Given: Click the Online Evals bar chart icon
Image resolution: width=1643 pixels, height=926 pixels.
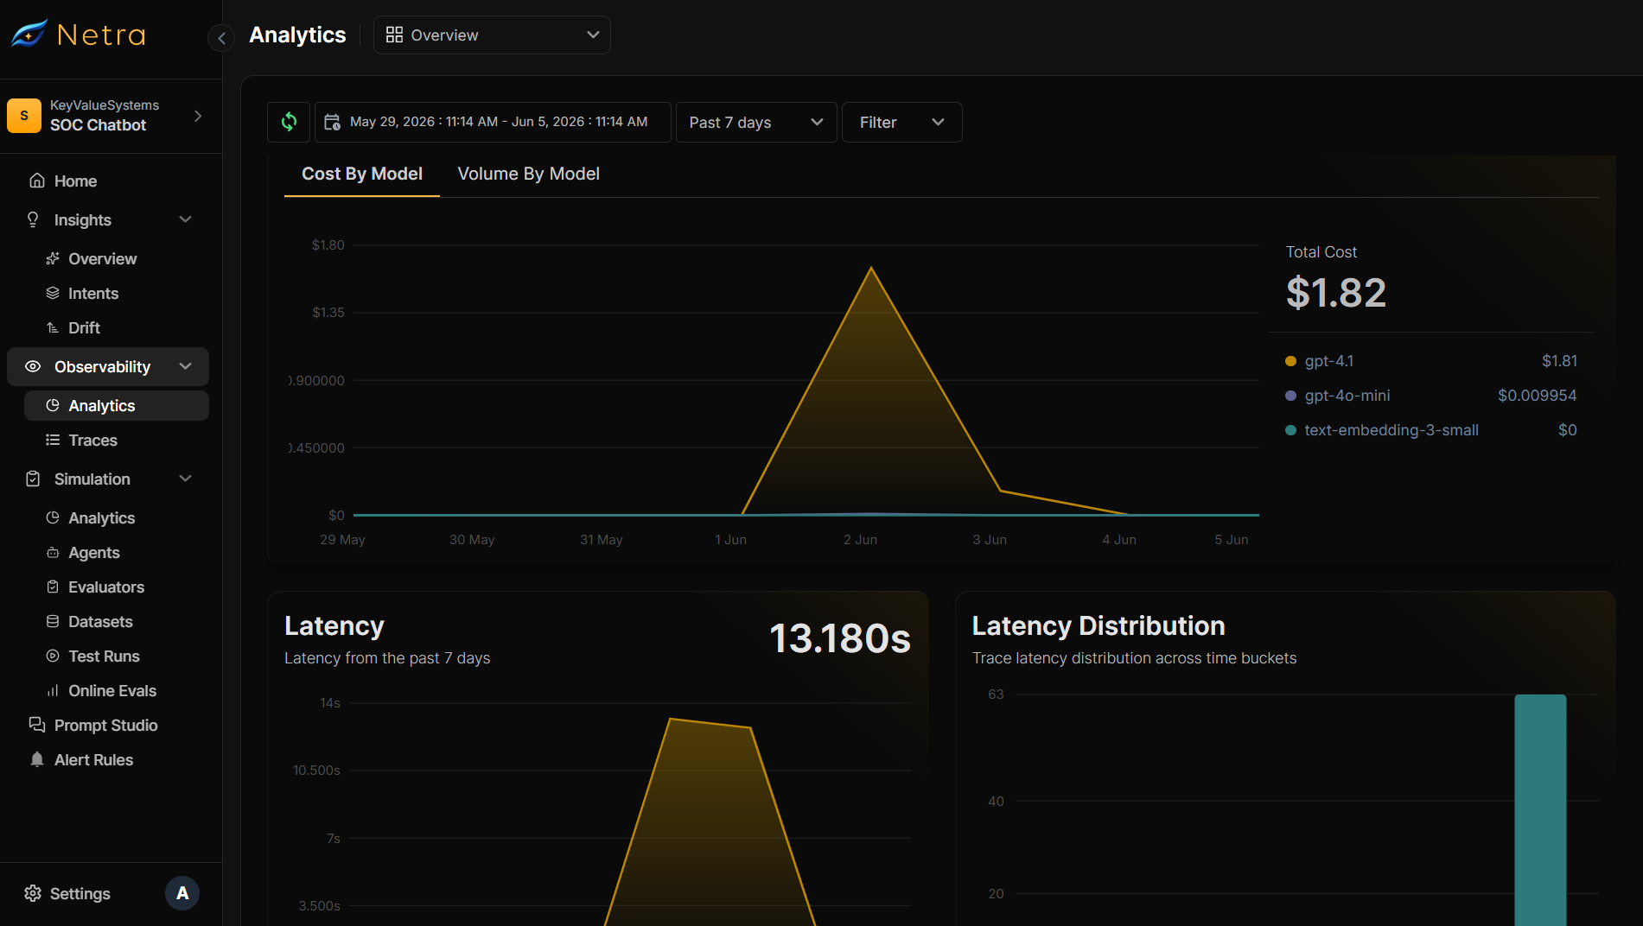Looking at the screenshot, I should coord(53,690).
